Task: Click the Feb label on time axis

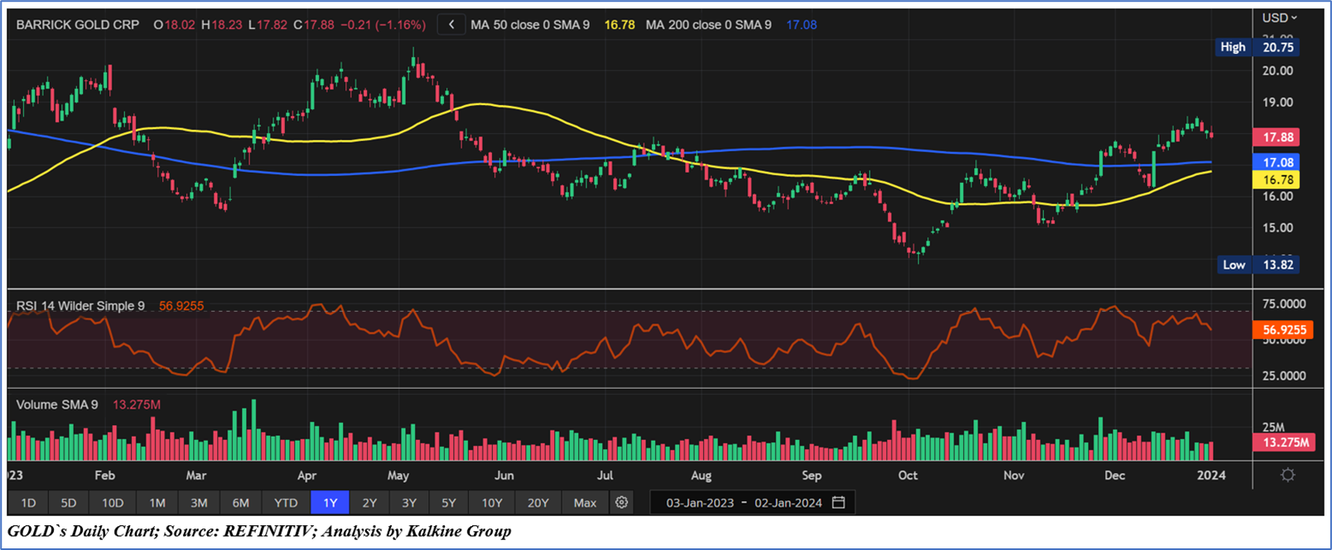Action: tap(104, 476)
